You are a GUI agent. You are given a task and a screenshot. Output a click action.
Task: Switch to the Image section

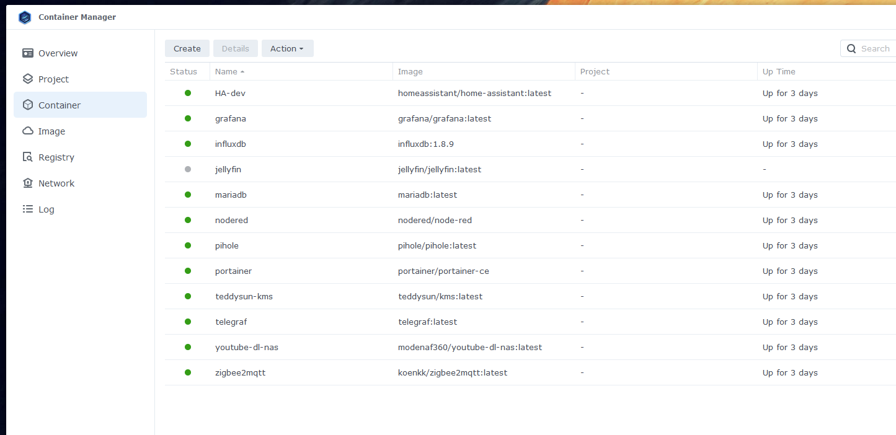[81, 131]
